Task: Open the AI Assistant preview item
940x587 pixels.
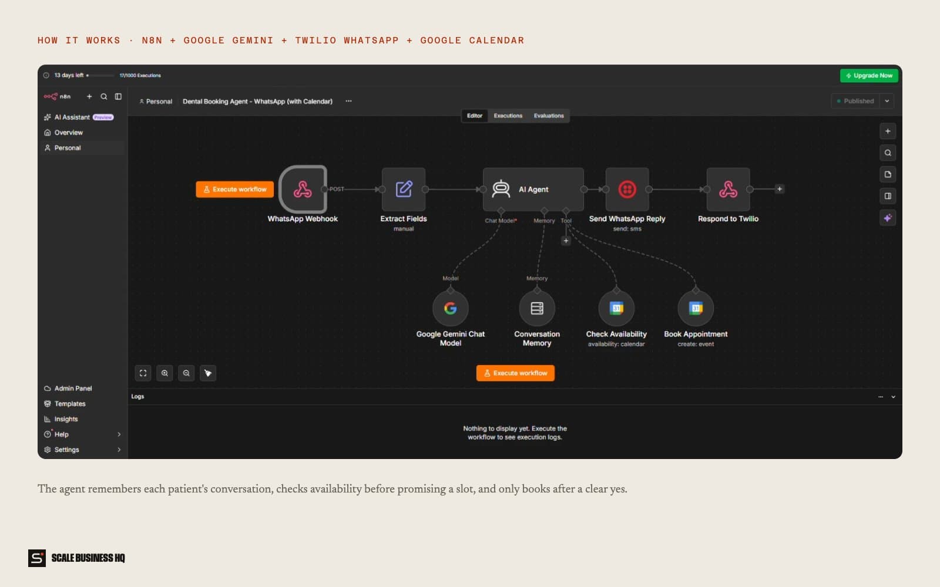Action: pyautogui.click(x=82, y=117)
